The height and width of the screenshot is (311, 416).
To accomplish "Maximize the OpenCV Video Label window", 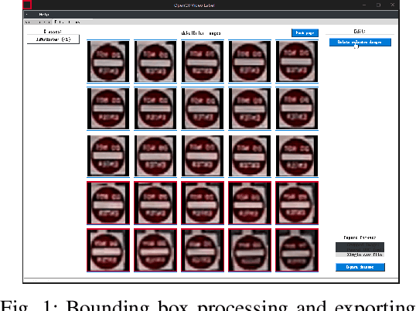I will (x=378, y=5).
